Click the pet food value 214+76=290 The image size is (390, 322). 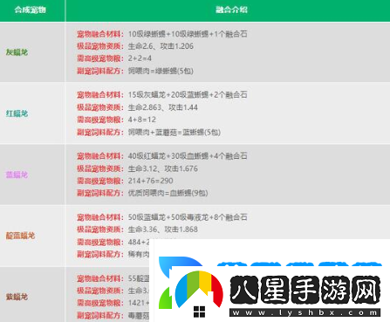(151, 181)
